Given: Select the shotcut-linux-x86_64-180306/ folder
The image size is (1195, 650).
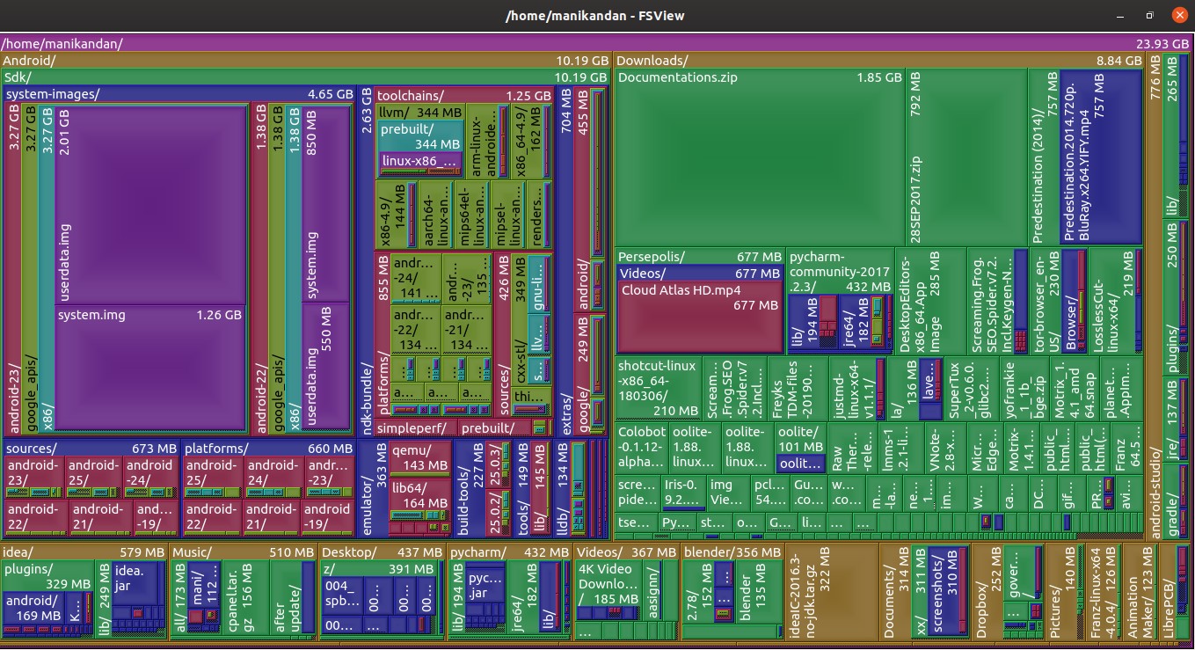Looking at the screenshot, I should (658, 388).
